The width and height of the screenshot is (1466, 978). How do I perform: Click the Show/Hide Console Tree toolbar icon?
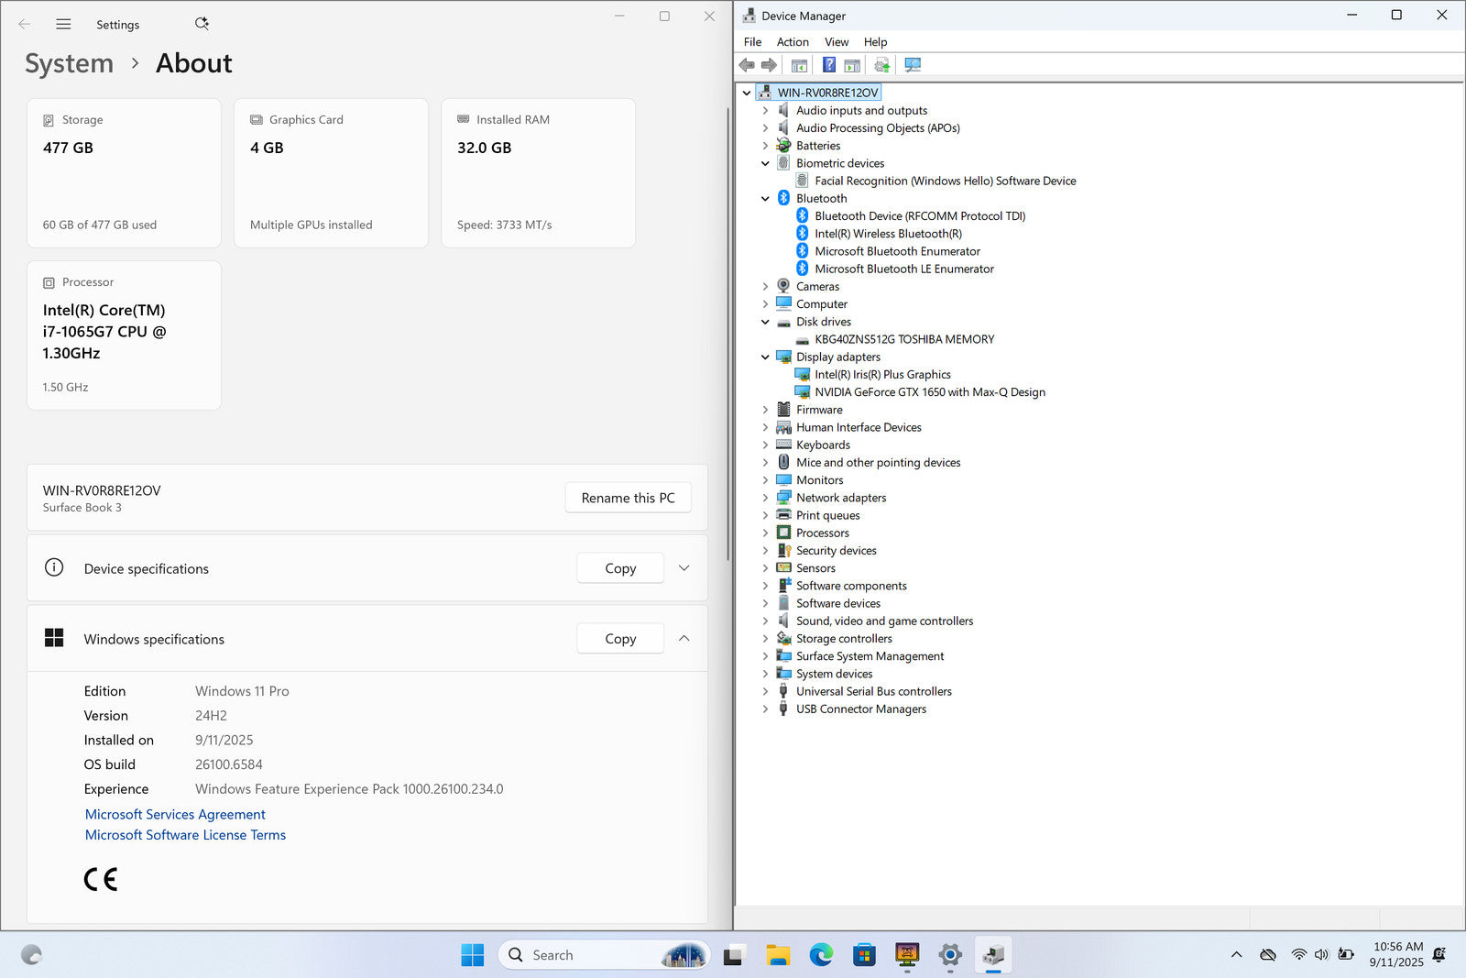click(x=799, y=65)
